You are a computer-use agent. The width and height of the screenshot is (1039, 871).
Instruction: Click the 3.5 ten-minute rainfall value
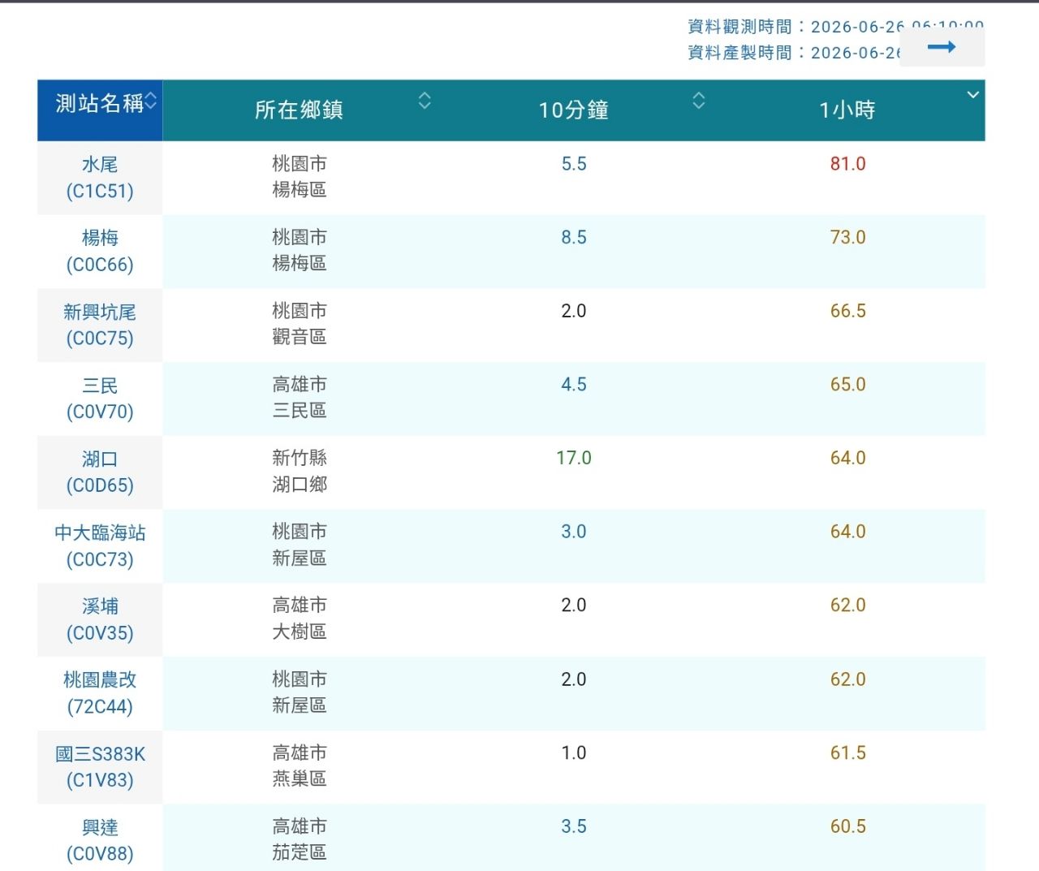(x=574, y=826)
